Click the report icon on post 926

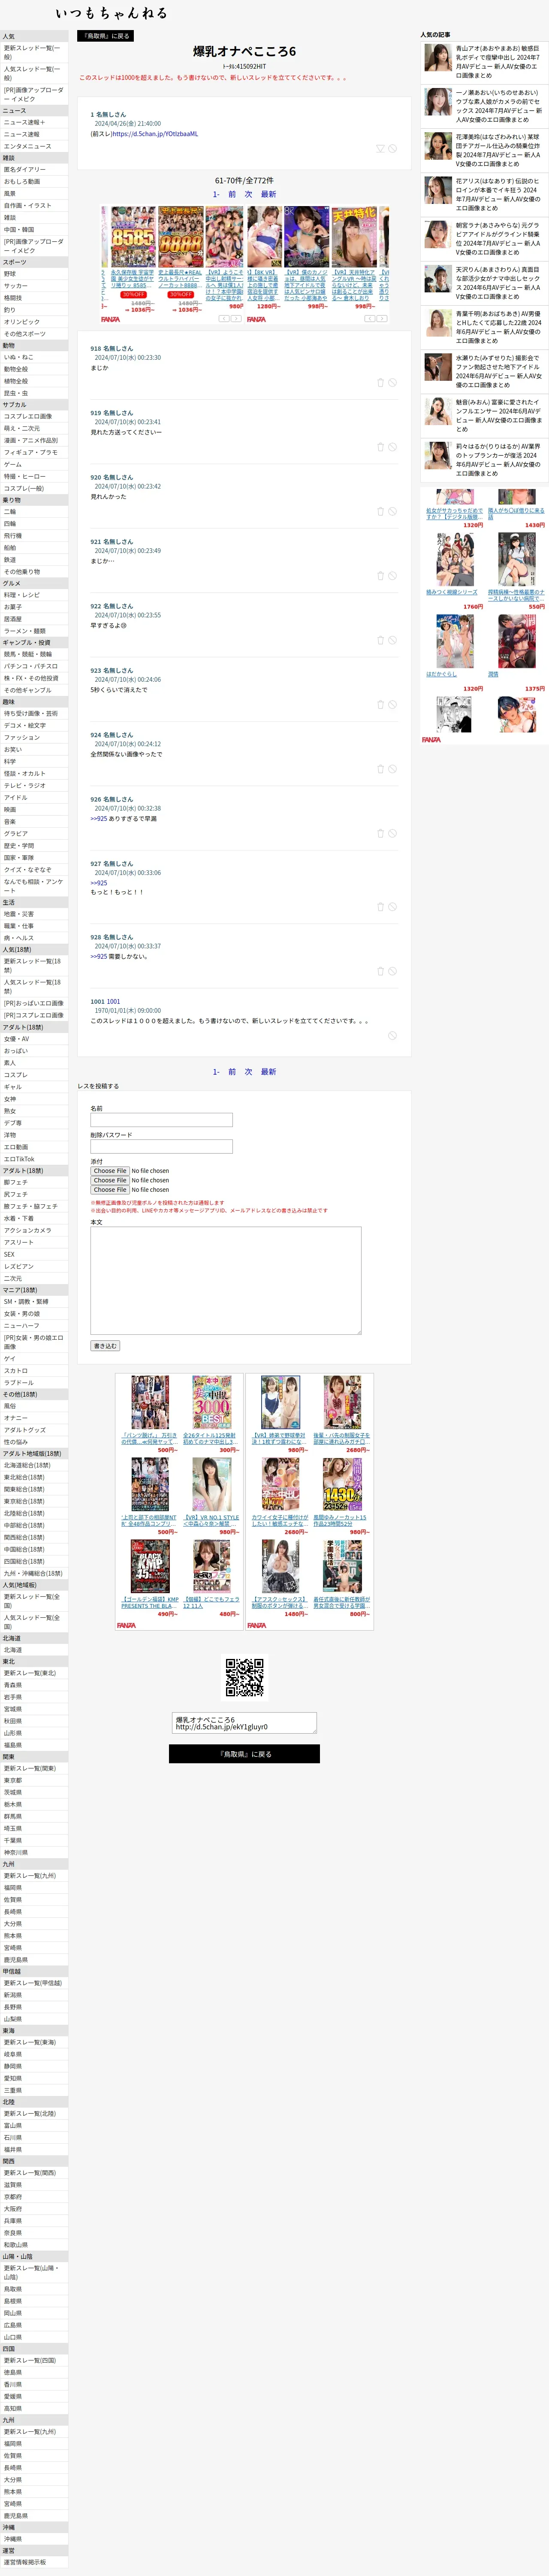(392, 833)
